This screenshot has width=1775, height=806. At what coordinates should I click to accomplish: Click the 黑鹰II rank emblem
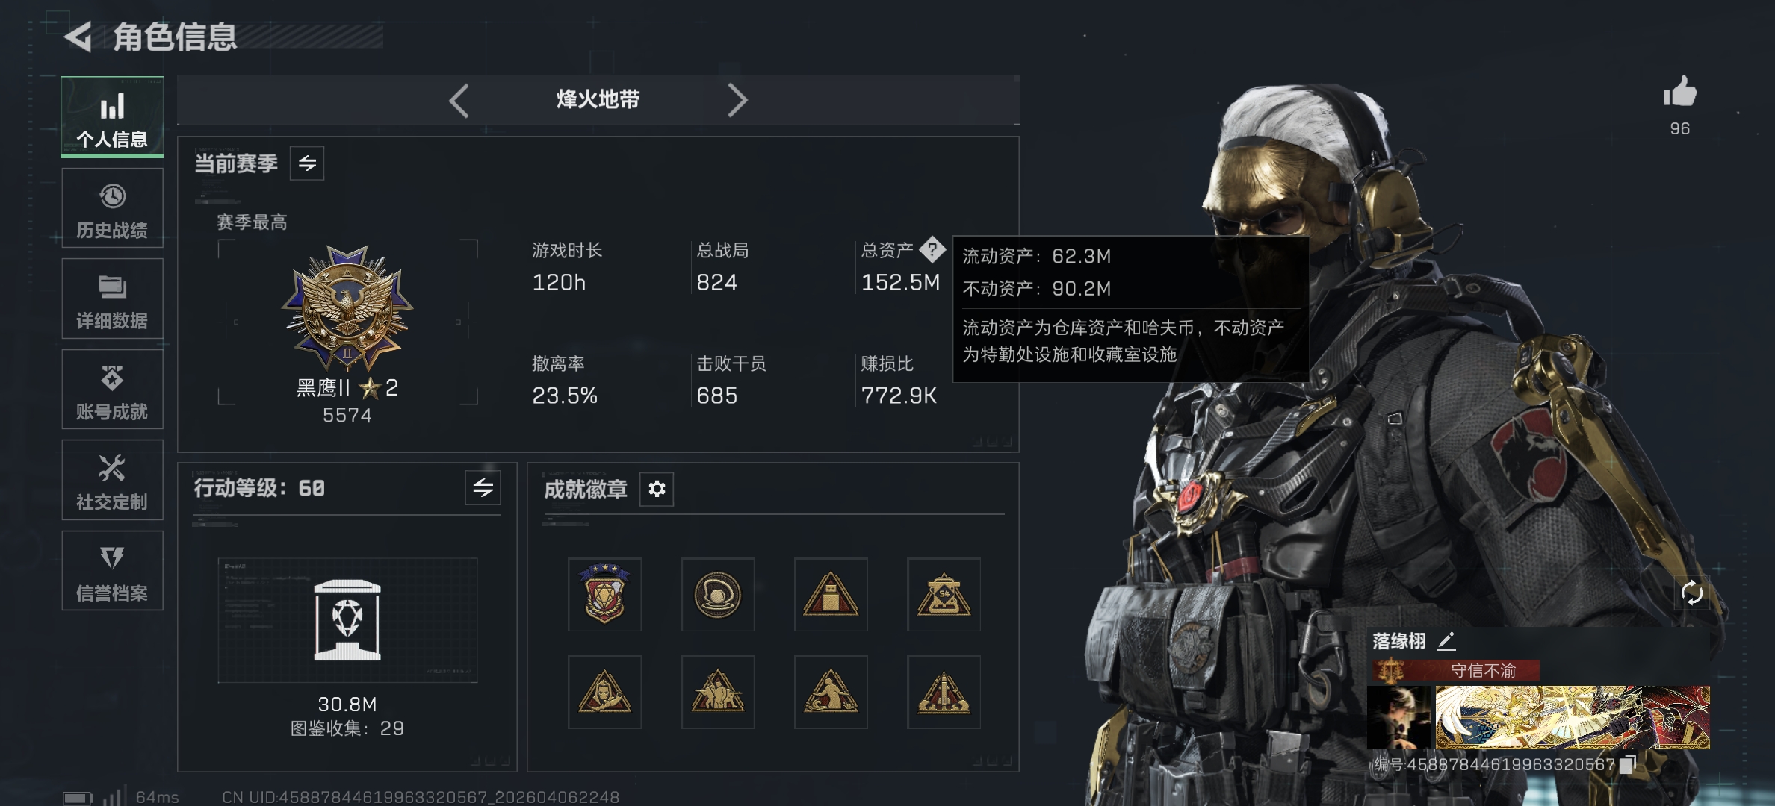347,307
